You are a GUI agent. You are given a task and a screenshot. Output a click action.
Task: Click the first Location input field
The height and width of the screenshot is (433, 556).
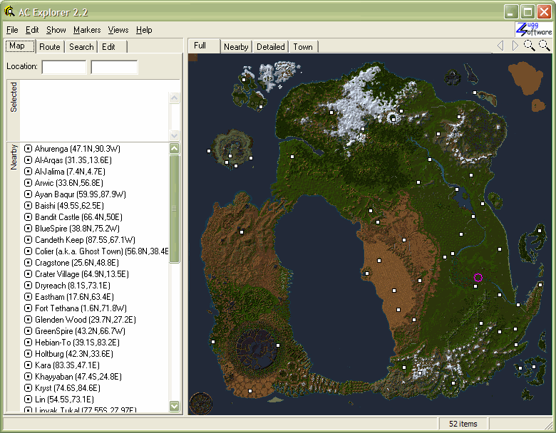[64, 67]
